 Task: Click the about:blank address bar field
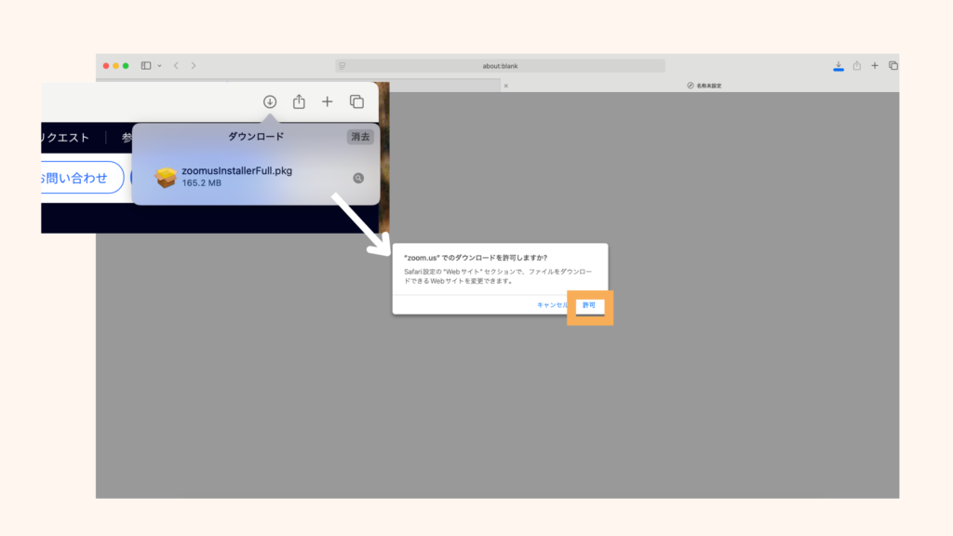click(x=498, y=65)
